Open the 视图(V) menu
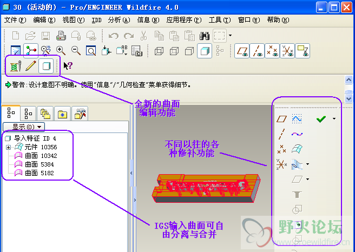The width and height of the screenshot is (355, 252). click(x=74, y=20)
